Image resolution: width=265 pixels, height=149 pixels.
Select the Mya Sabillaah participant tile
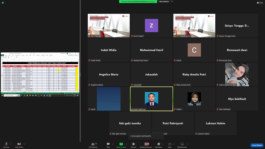[237, 99]
